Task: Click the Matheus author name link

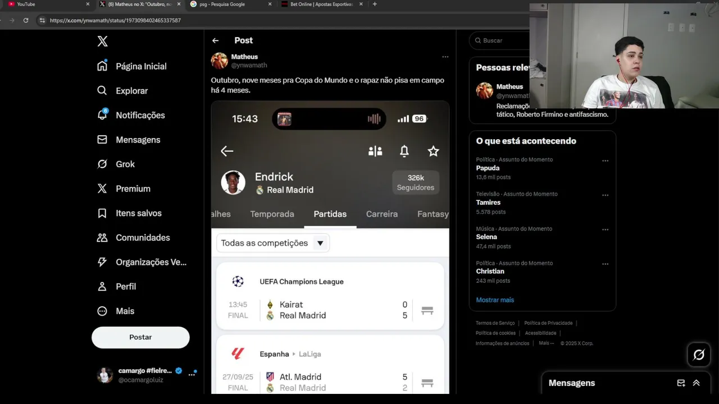Action: coord(244,57)
